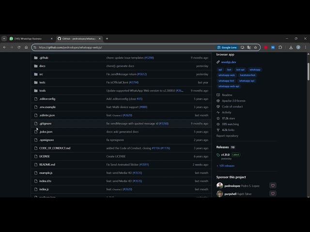View 17.2k stars stargazers

[x=228, y=118]
